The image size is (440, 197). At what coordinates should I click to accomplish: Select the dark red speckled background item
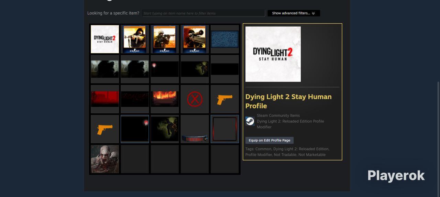135,99
